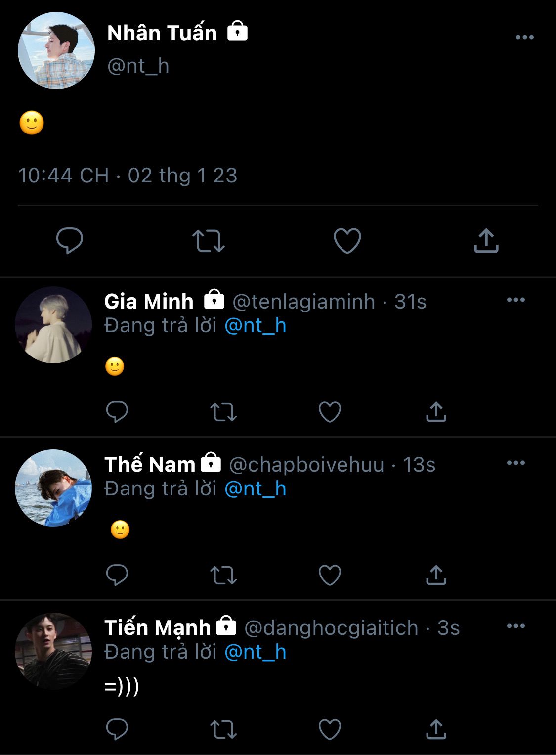View Nhân Tuấn's profile picture
Screen dimensions: 556x755
56,51
